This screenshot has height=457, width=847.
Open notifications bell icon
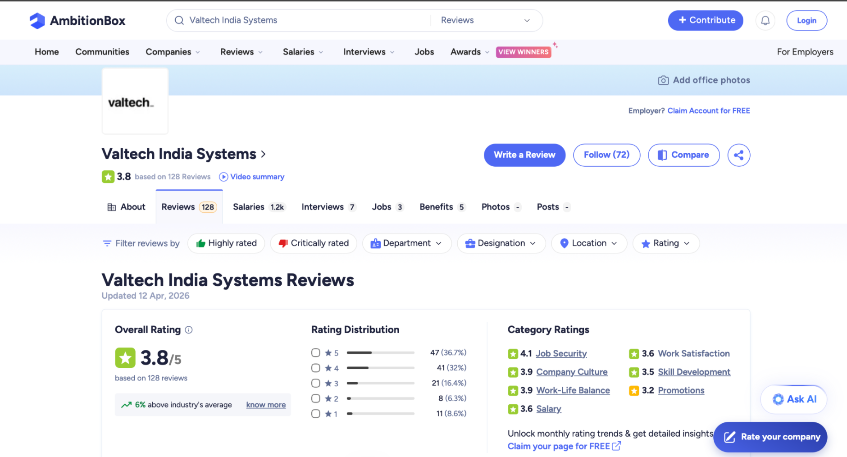click(x=765, y=21)
